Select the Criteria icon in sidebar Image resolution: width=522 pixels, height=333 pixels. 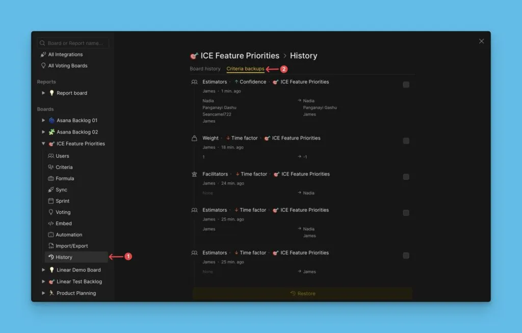coord(51,168)
